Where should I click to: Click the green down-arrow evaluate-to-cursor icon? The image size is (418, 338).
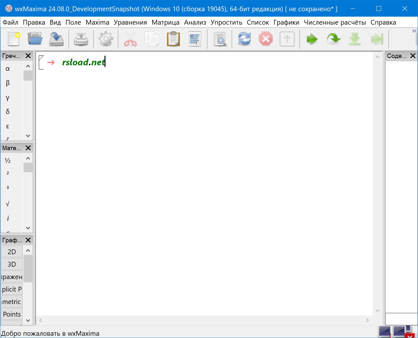pos(355,39)
